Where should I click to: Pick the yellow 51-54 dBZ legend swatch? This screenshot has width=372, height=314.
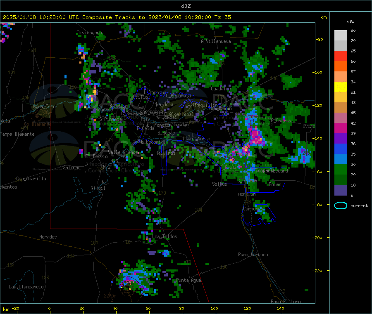(341, 87)
